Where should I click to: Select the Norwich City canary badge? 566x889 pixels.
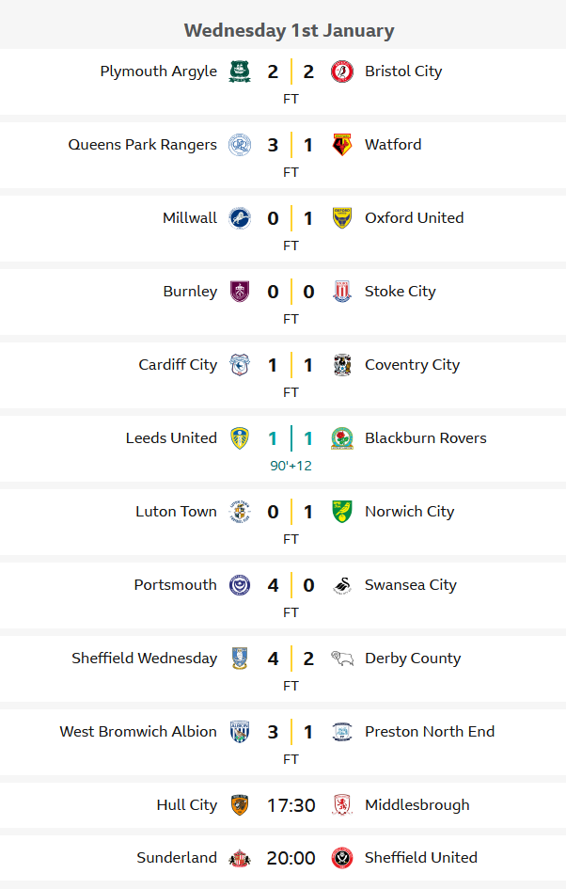(342, 512)
